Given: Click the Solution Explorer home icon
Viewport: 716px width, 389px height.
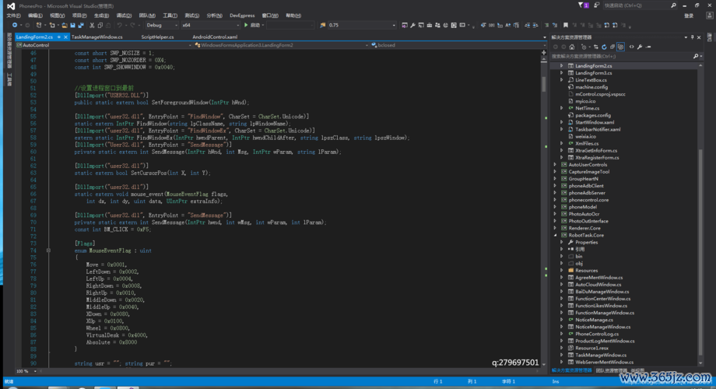Looking at the screenshot, I should point(572,47).
